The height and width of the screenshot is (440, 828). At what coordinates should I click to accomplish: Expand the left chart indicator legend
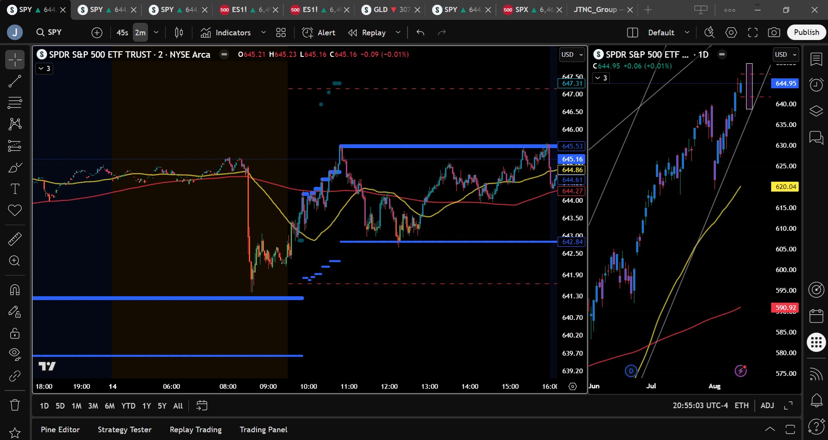tap(44, 68)
